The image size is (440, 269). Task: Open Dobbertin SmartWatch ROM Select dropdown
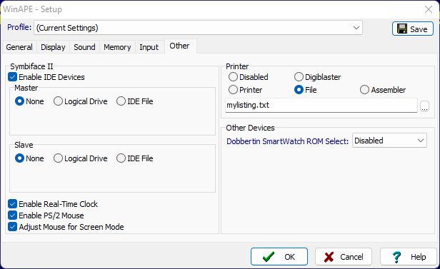pos(389,141)
